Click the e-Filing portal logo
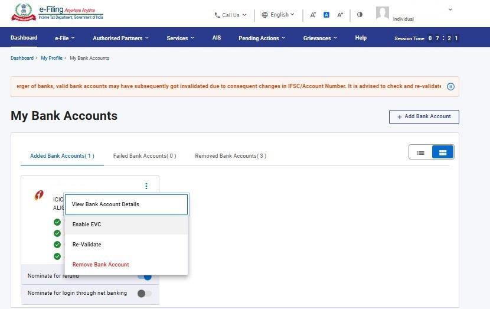 (x=57, y=13)
